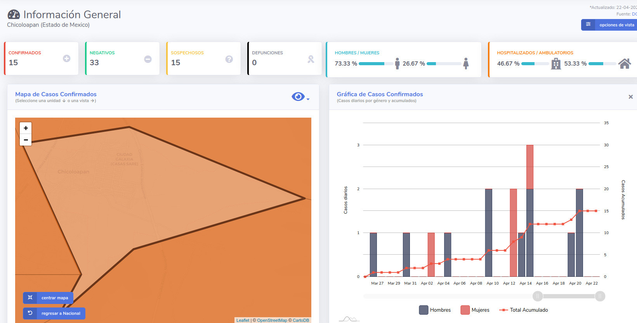Click the Confirmados card showing 15
The height and width of the screenshot is (323, 637).
click(41, 58)
